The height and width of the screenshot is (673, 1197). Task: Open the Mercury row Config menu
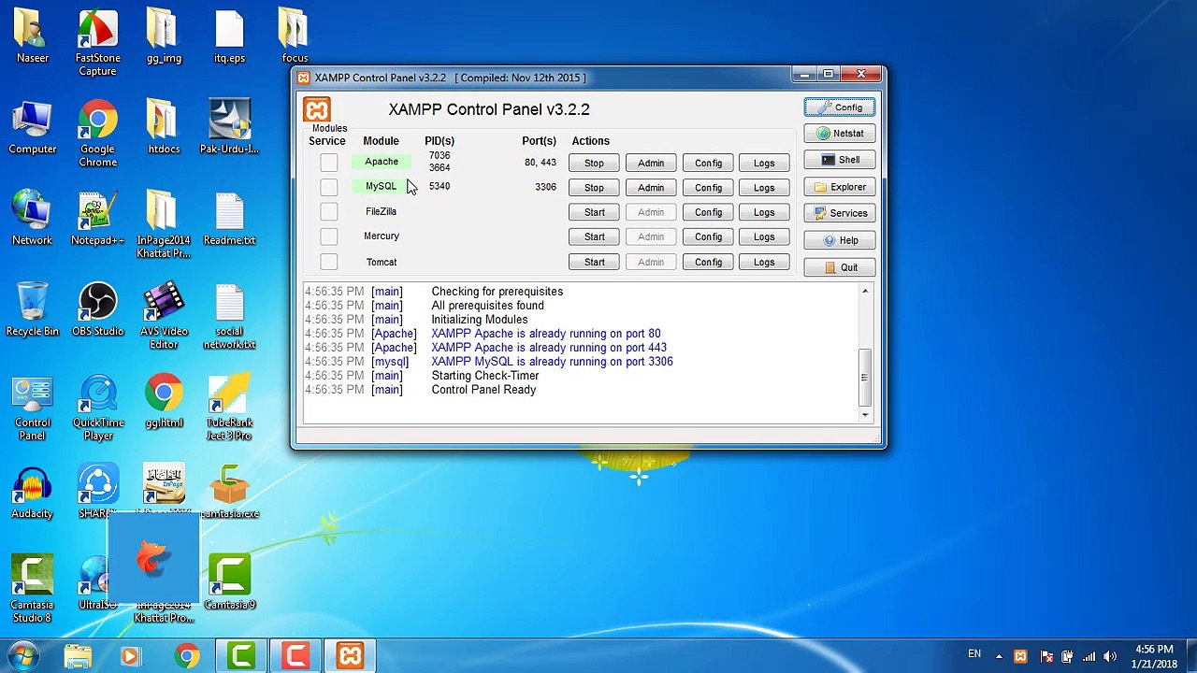(x=708, y=236)
